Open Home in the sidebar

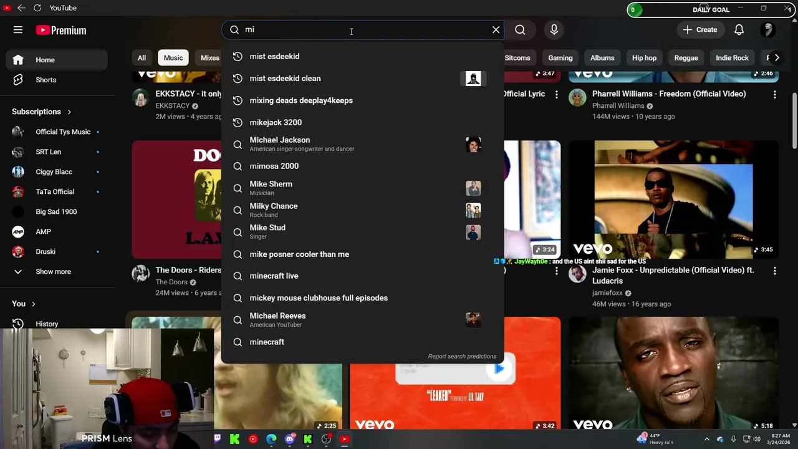57,60
